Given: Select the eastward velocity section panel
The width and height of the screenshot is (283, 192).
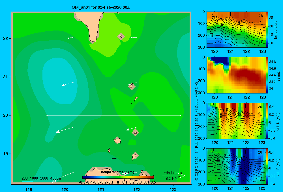Looking at the screenshot, I should (x=236, y=166).
